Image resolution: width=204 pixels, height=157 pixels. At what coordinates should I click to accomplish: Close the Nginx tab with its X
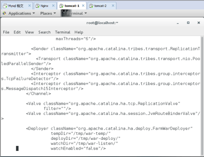point(53,6)
